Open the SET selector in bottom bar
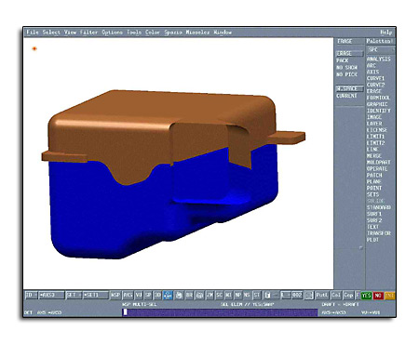 coord(74,295)
